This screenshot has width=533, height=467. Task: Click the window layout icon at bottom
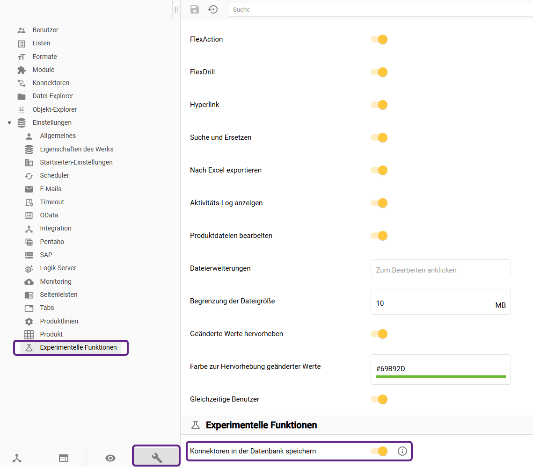coord(64,458)
